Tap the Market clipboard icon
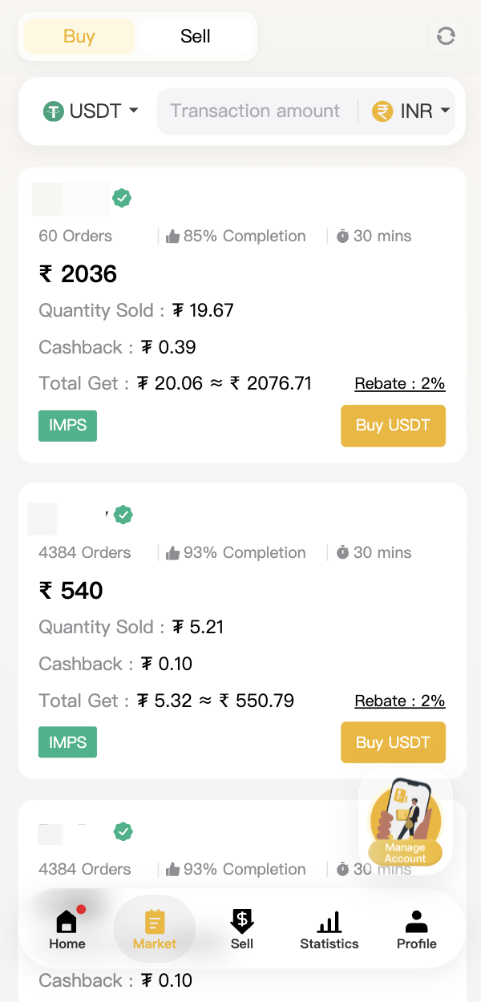The height and width of the screenshot is (1002, 481). click(155, 921)
